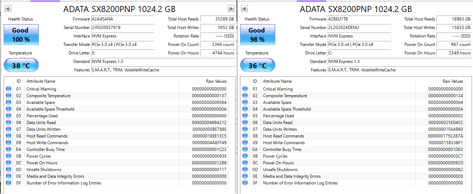Click Error Information Log Entries orb, drive E: window

8,183
